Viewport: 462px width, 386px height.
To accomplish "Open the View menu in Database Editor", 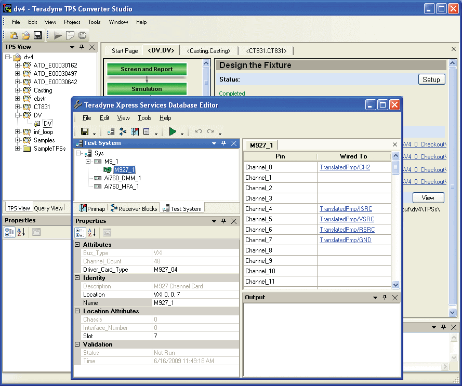I will click(124, 118).
